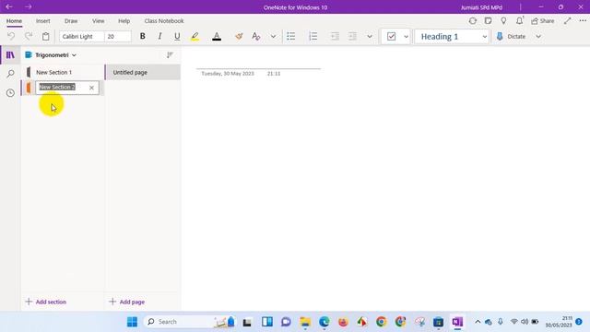Click the lightbulb Tell Me icon

503,21
